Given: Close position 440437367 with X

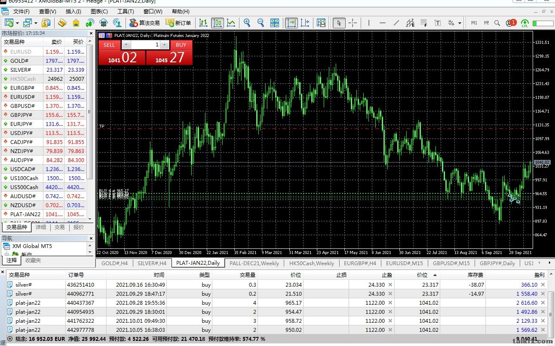Looking at the screenshot, I should pos(543,303).
